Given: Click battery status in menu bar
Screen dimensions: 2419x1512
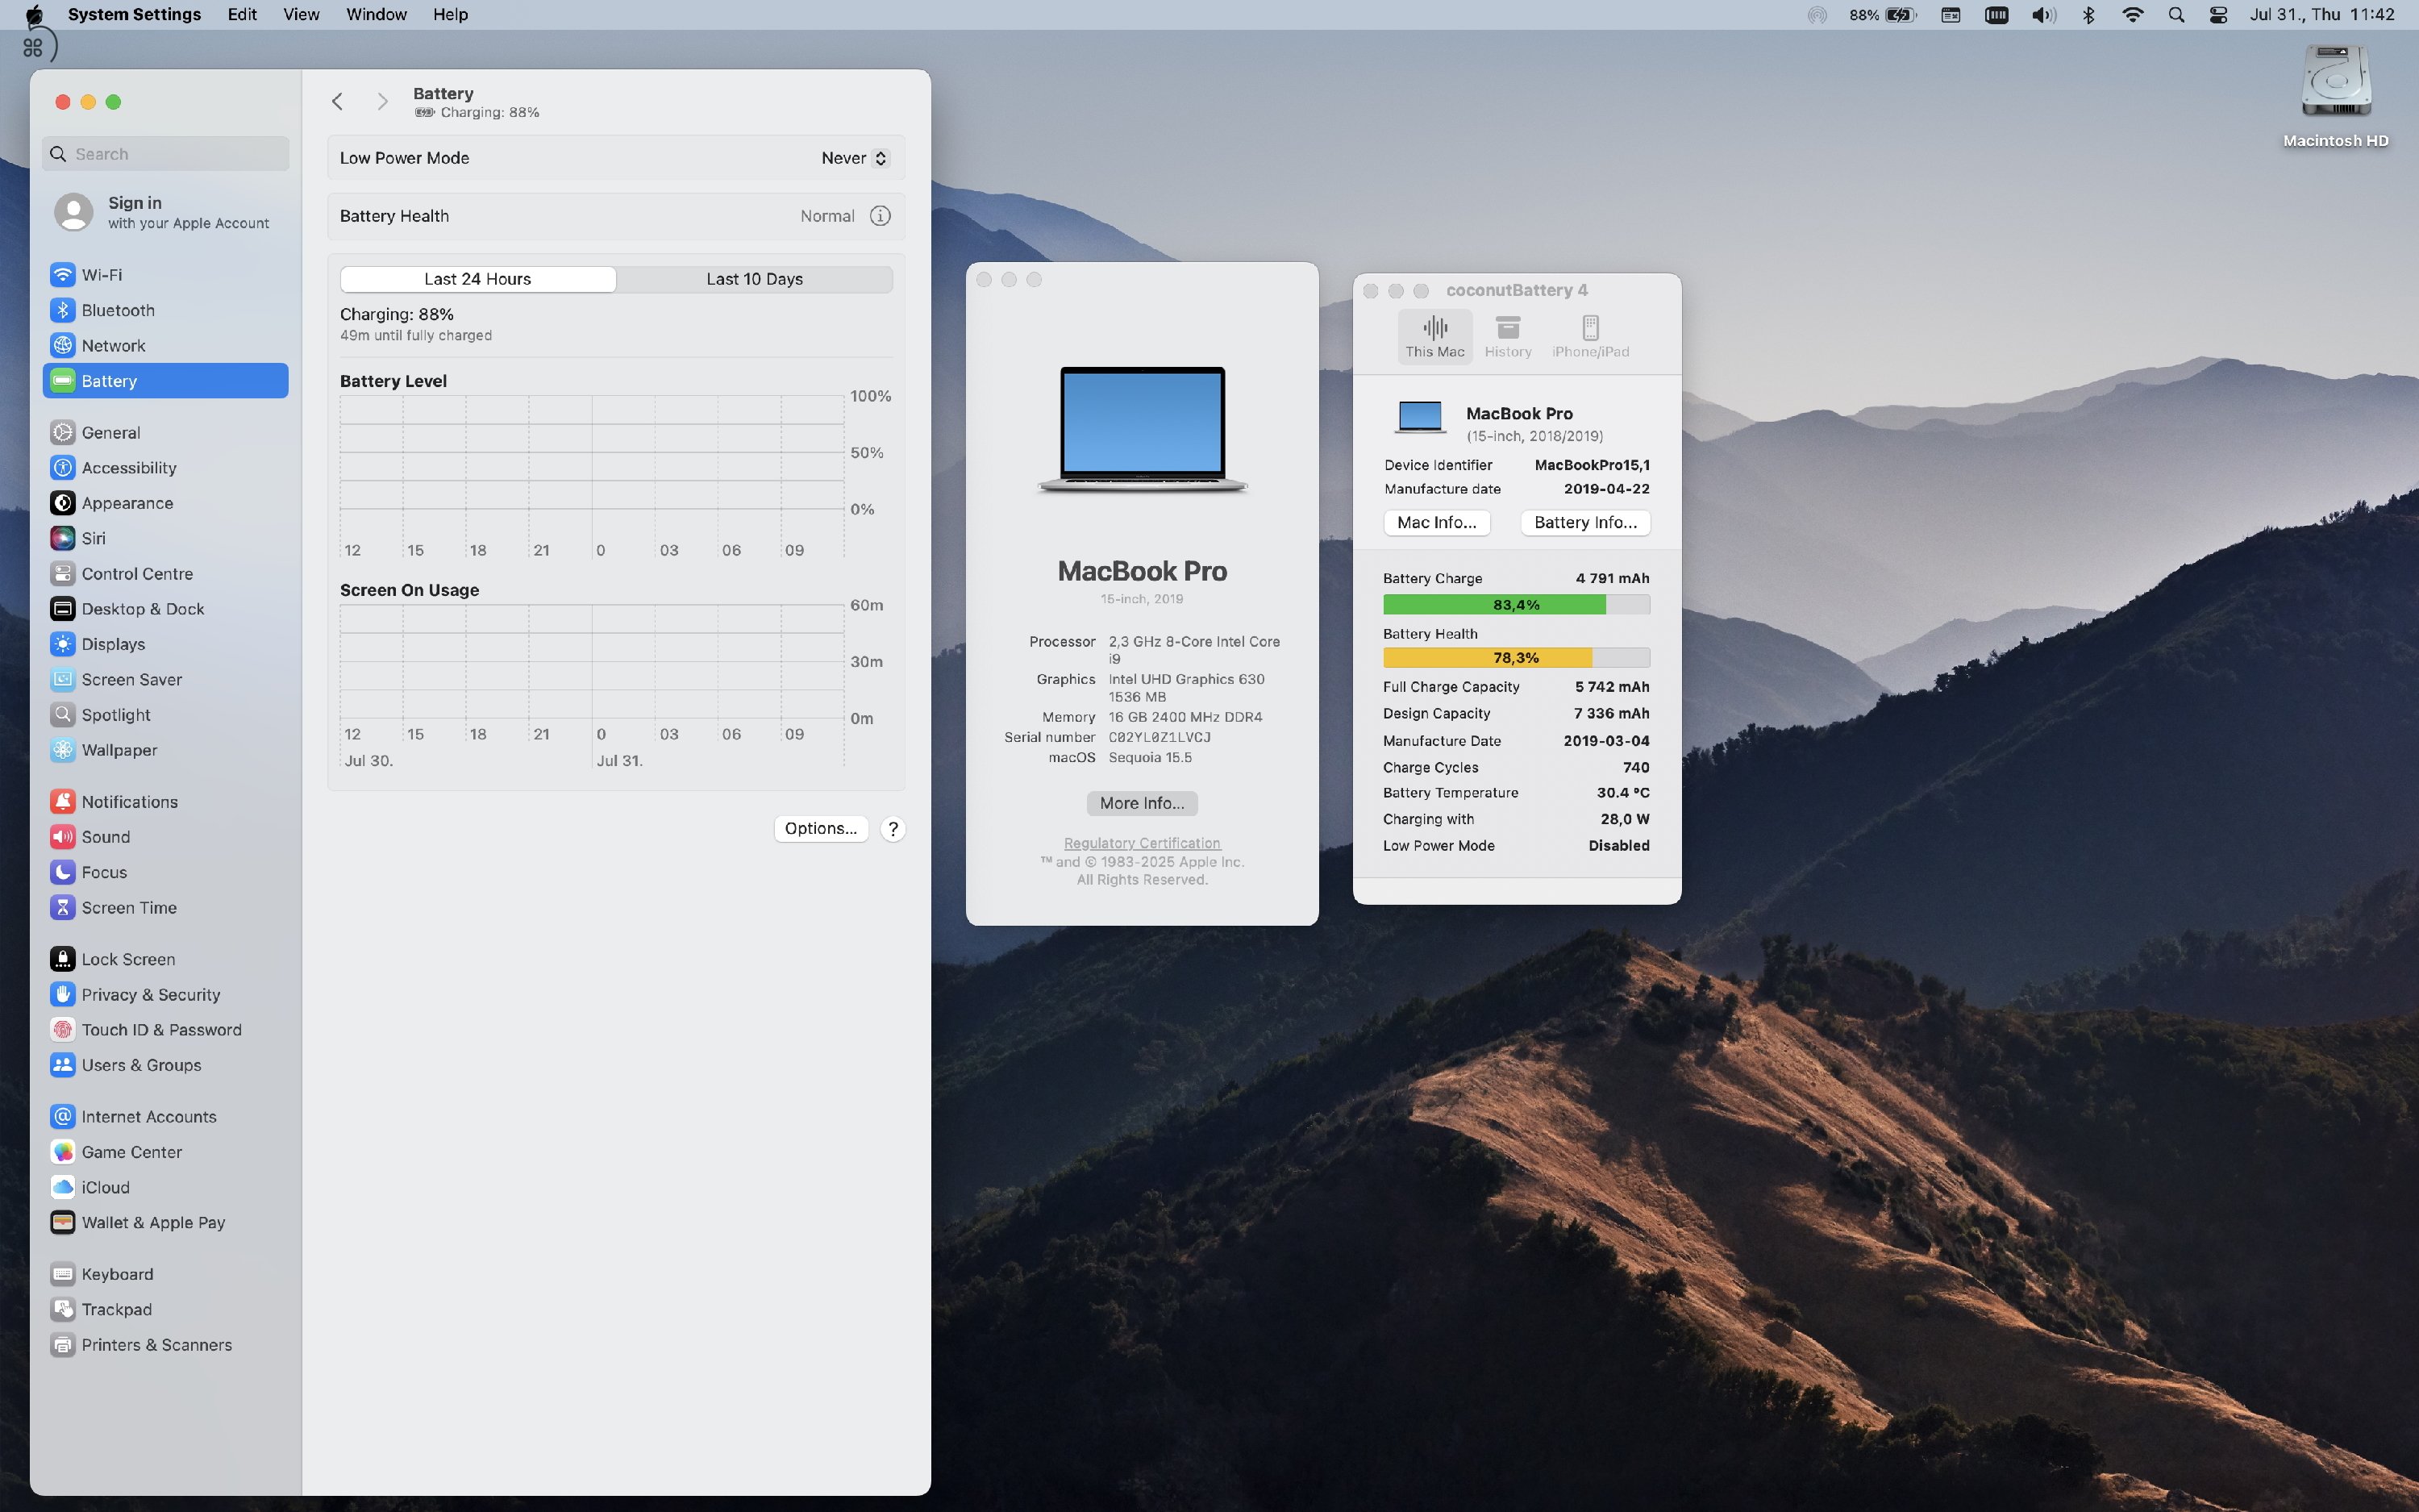Looking at the screenshot, I should (x=1882, y=15).
